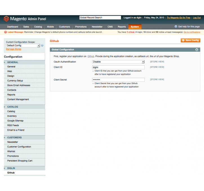Open the Customers top menu

pos(64,27)
